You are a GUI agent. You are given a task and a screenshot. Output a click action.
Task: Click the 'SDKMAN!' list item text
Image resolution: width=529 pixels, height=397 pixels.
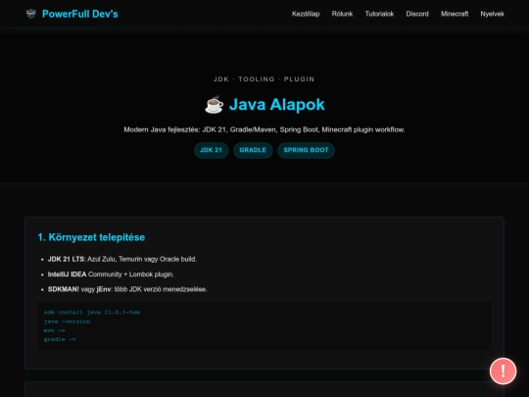click(127, 289)
